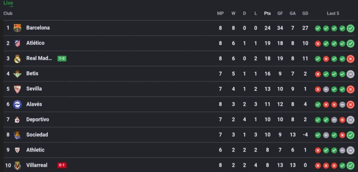
Task: Click Betis's most recent draw result icon
Action: pyautogui.click(x=350, y=74)
